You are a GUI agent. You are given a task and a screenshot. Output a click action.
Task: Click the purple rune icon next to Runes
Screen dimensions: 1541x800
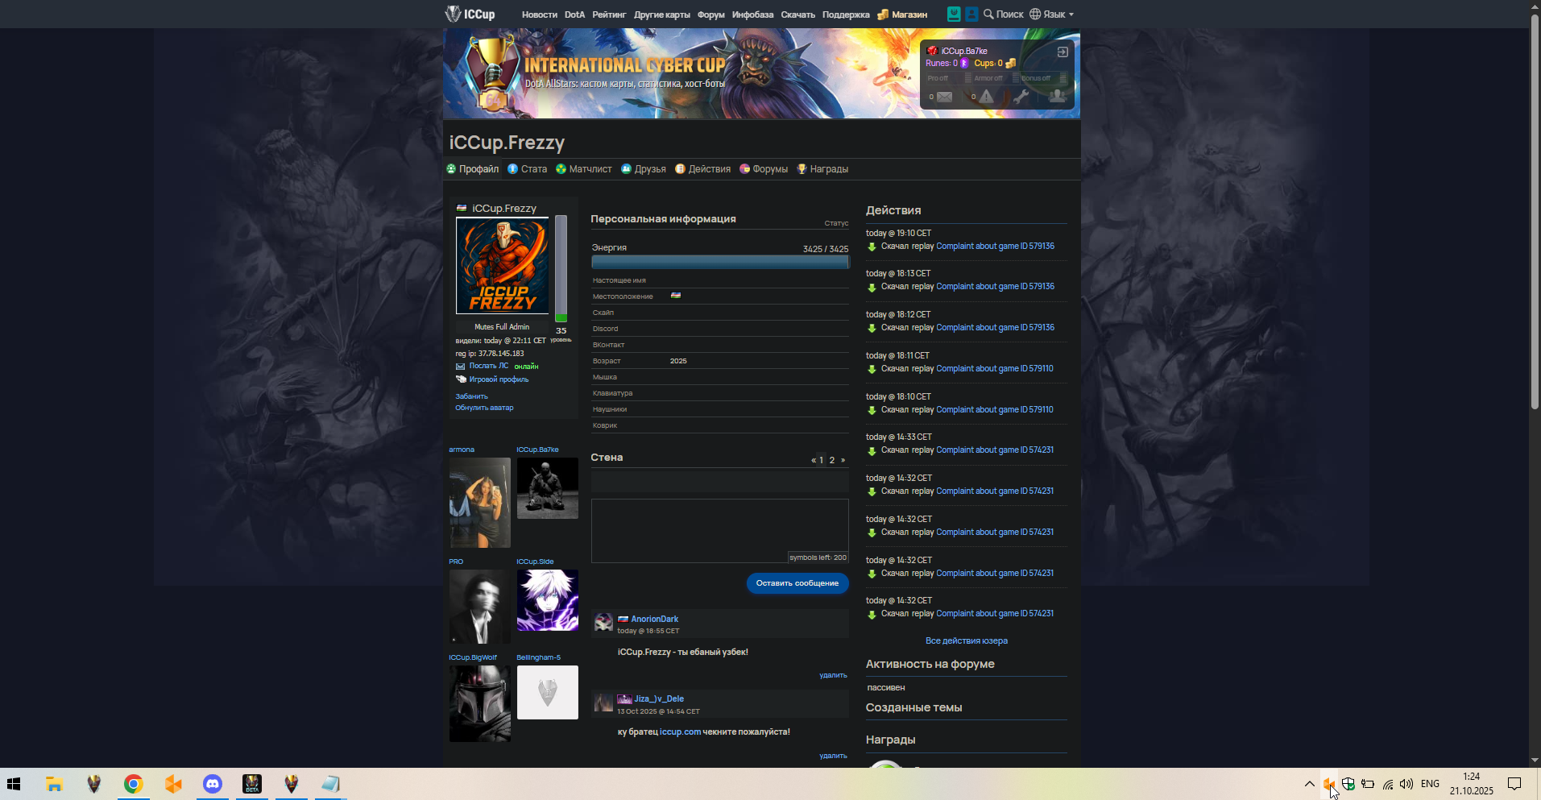click(963, 63)
